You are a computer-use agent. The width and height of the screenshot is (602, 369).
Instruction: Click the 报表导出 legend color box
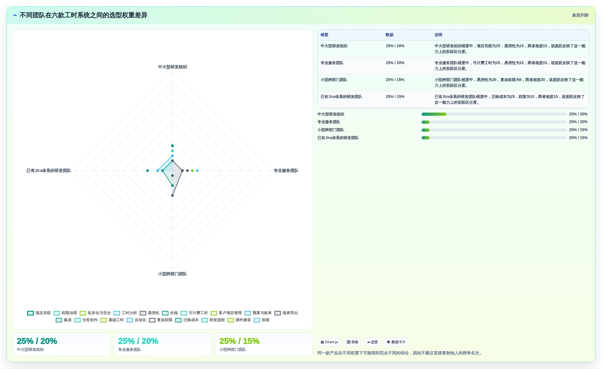(x=278, y=313)
